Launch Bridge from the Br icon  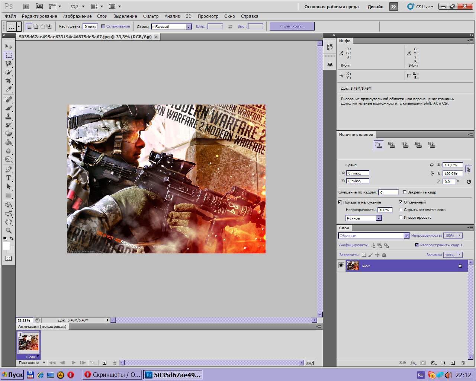26,7
